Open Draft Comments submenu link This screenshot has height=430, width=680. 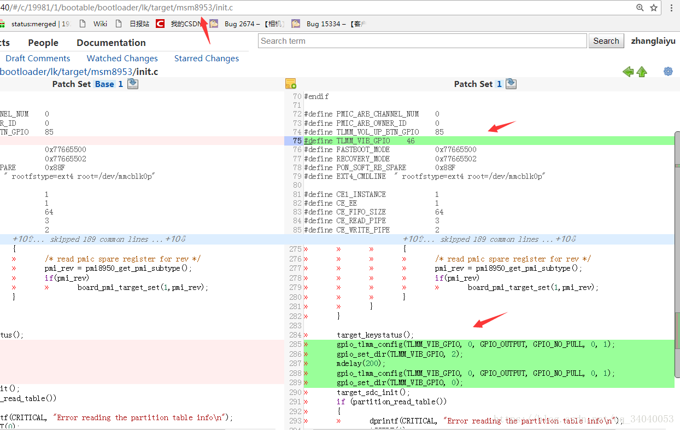38,59
